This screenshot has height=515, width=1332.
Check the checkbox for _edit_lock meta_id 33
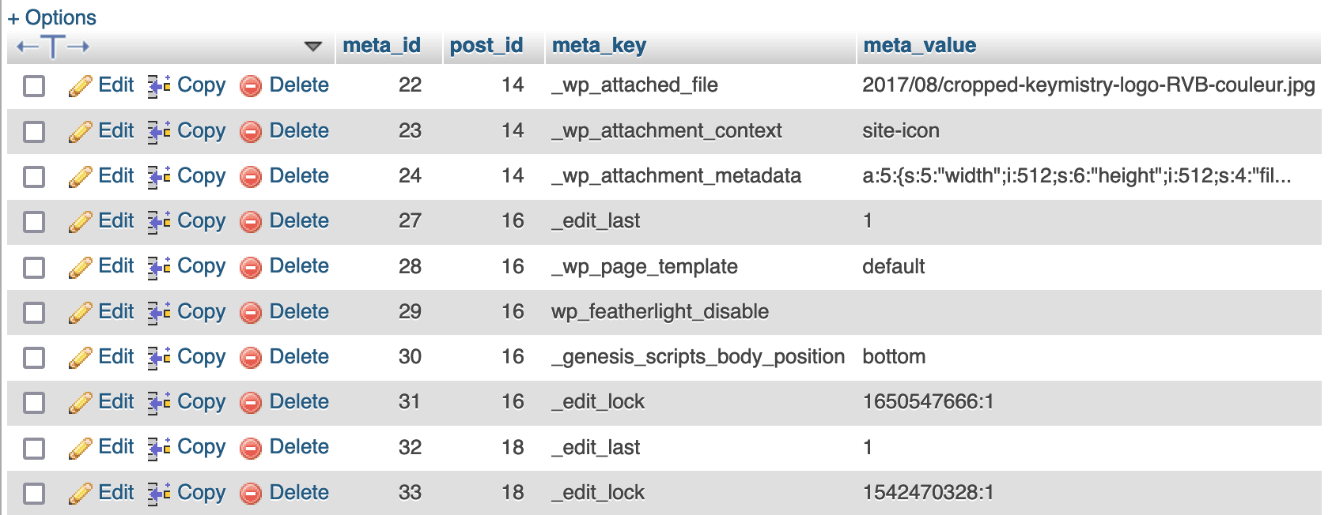(x=33, y=492)
